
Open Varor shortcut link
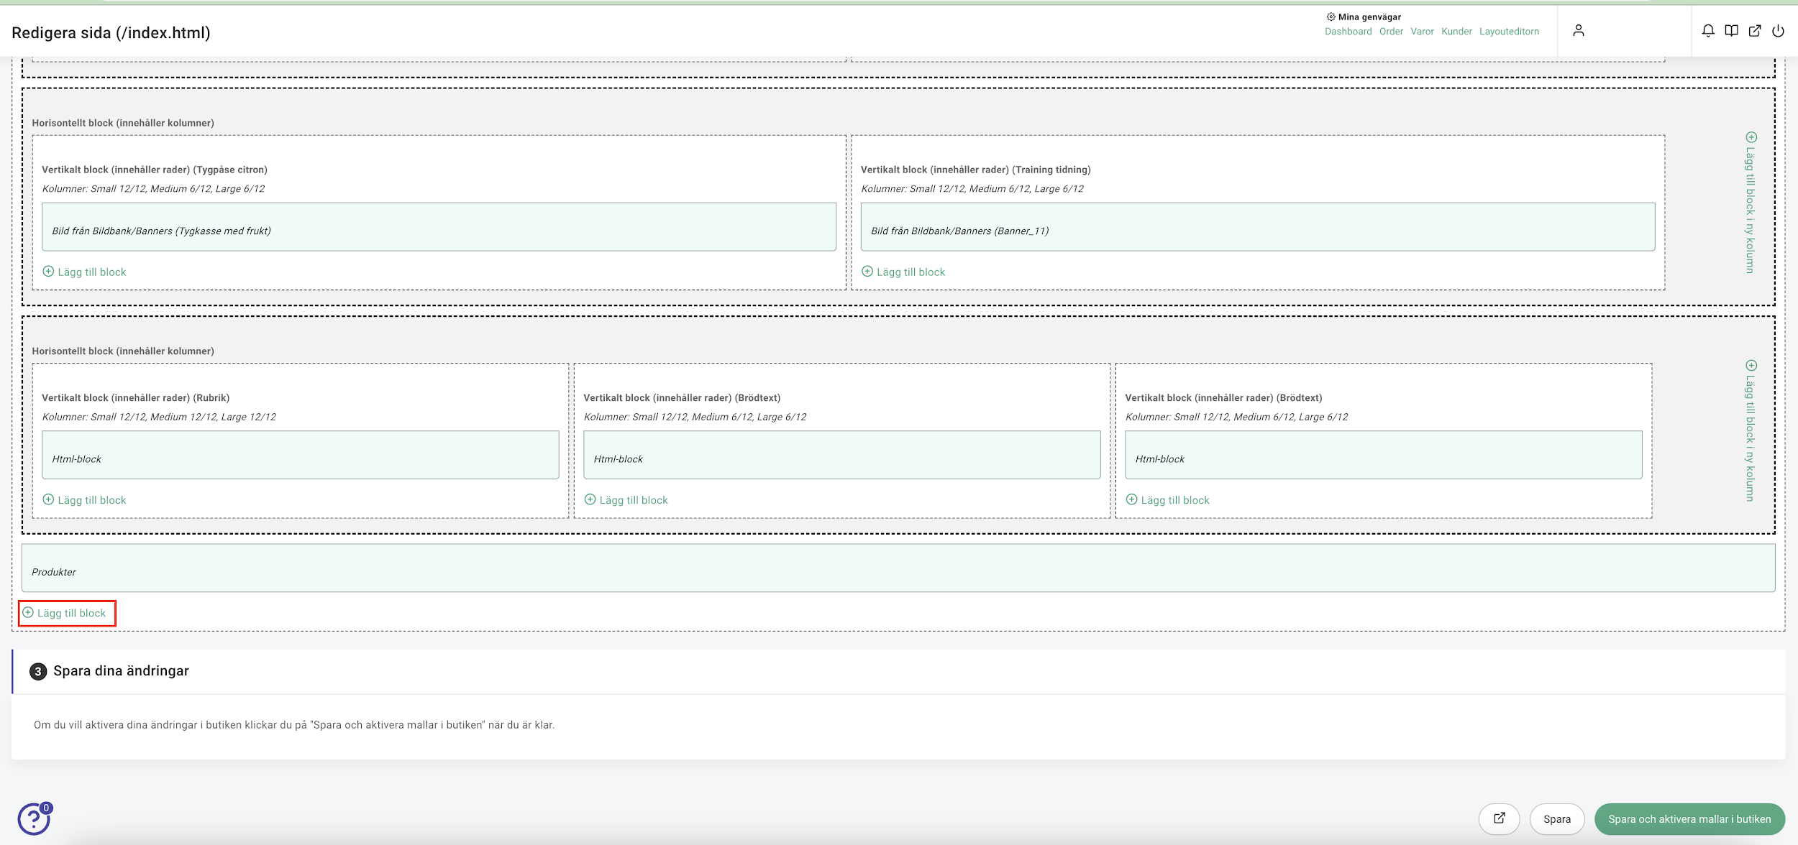click(1422, 32)
